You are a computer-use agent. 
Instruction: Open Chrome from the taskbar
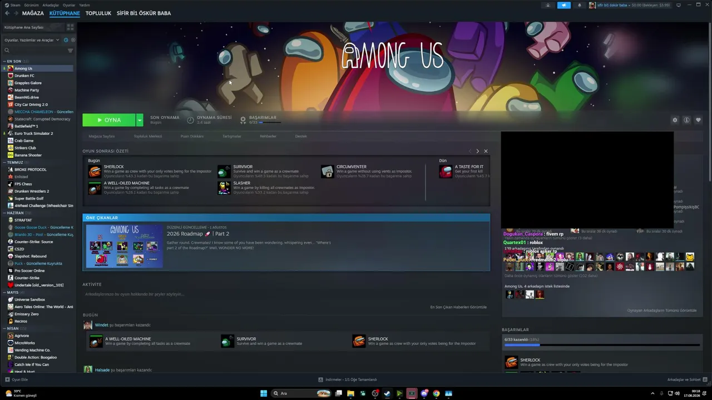(x=437, y=393)
